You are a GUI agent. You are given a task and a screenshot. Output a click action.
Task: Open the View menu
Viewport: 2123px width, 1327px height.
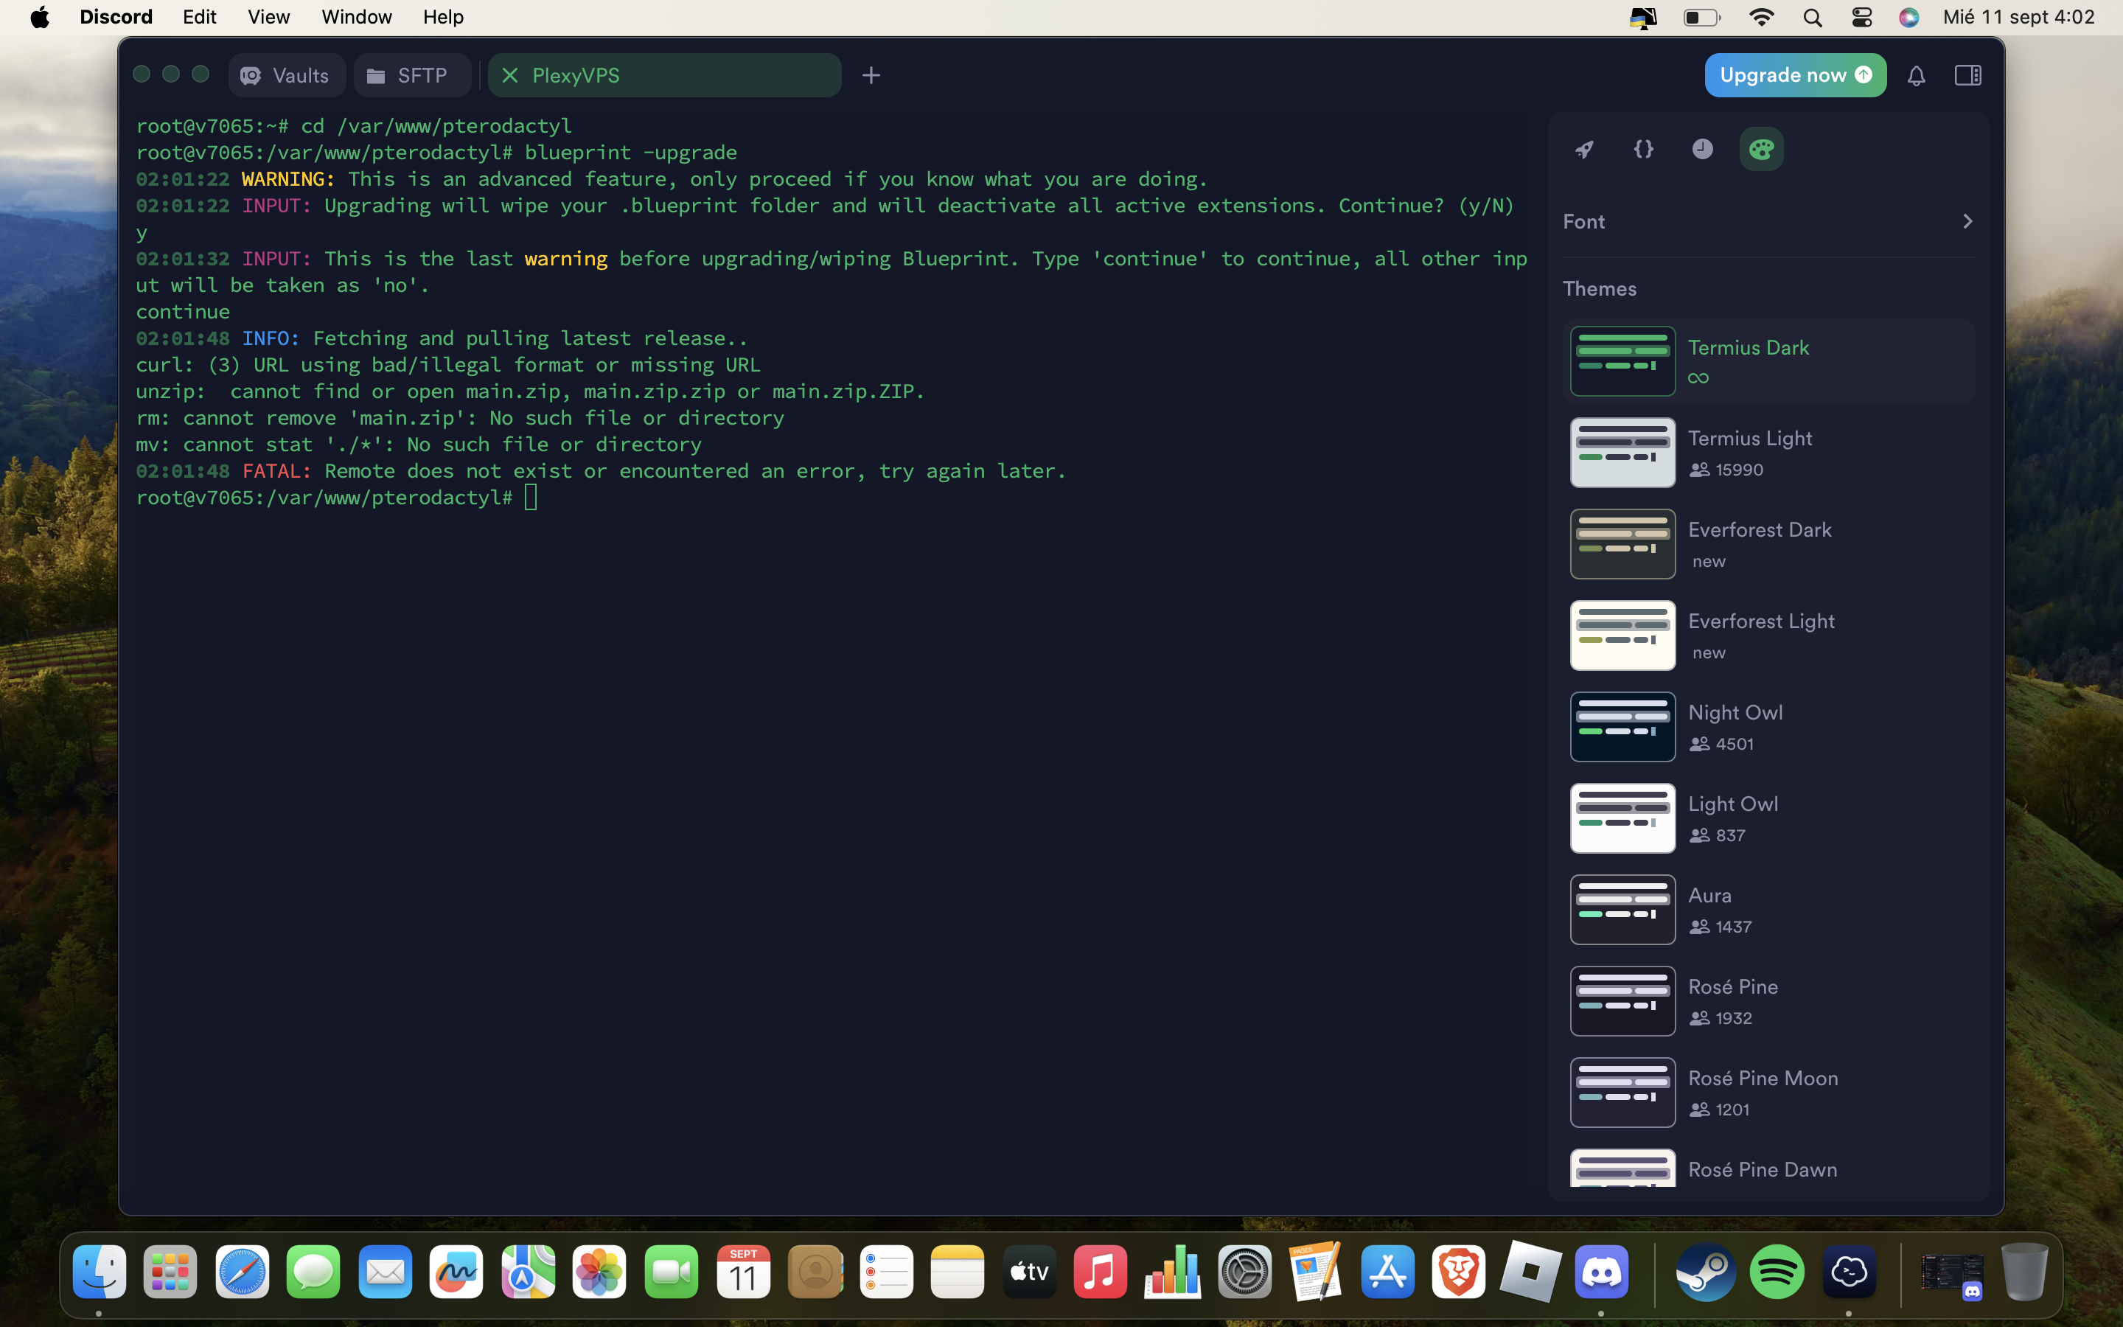pos(268,17)
